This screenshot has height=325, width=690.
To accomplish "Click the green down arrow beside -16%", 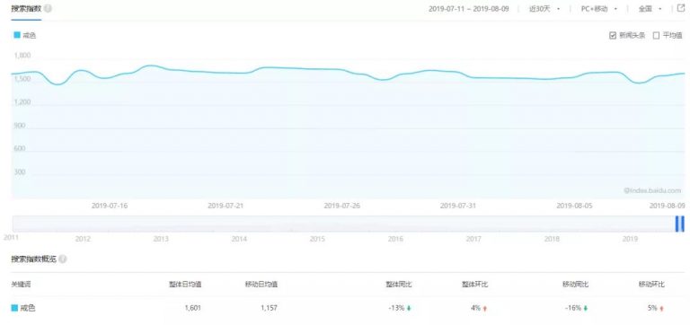I will (x=586, y=309).
